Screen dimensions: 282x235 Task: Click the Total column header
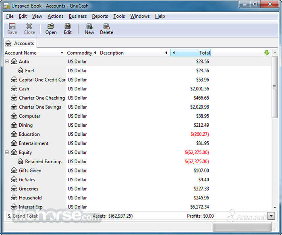191,53
